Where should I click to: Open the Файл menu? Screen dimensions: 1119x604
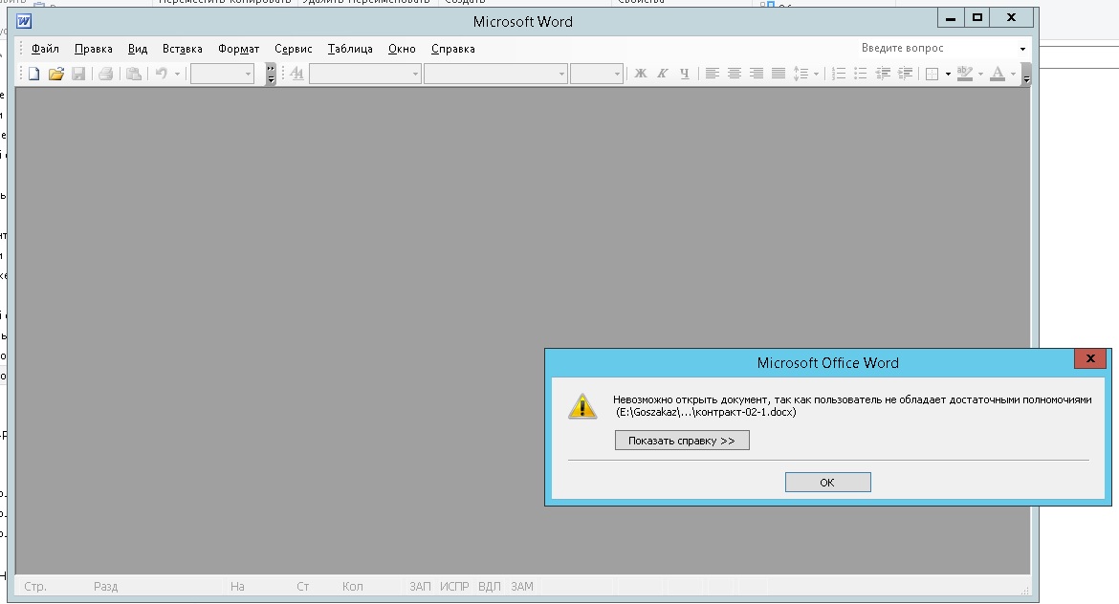click(x=45, y=49)
